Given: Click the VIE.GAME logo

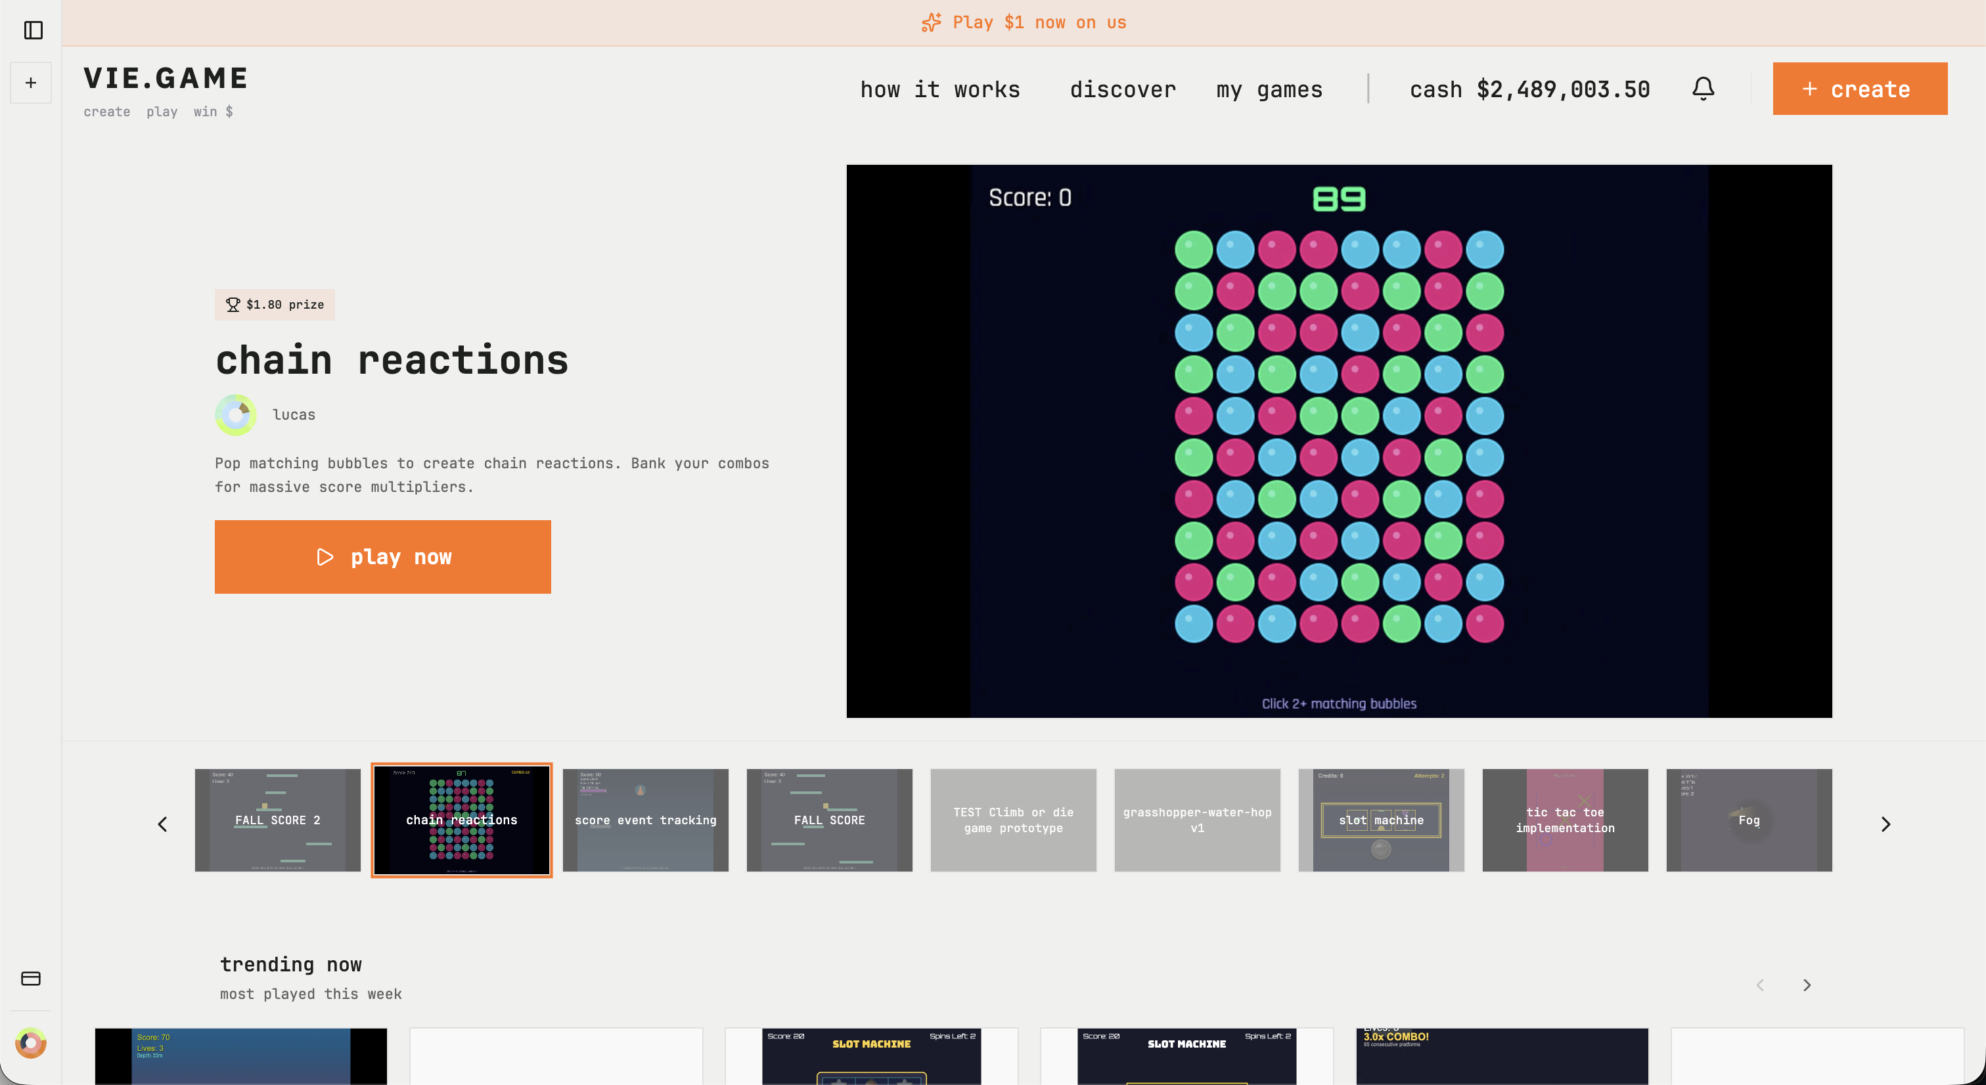Looking at the screenshot, I should (x=166, y=77).
